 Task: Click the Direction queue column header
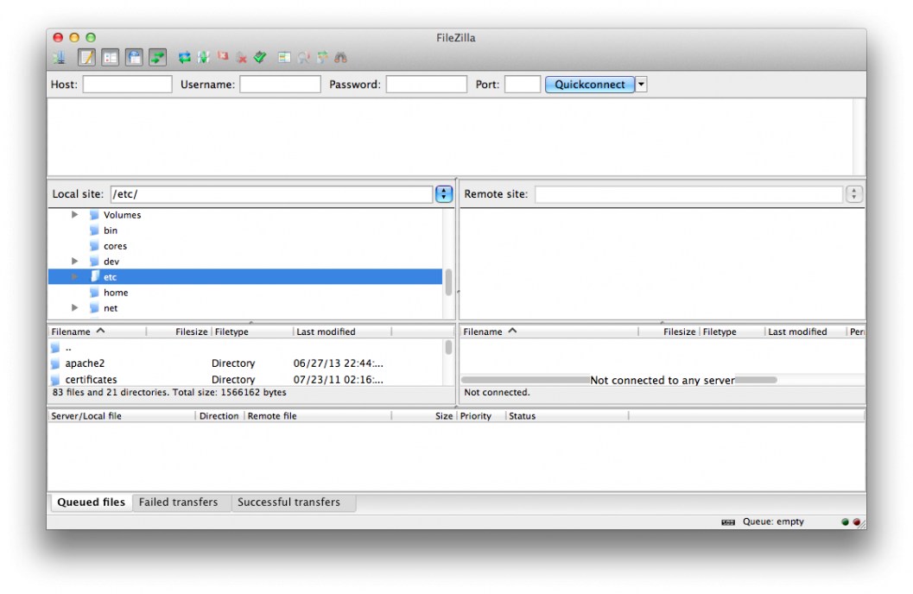pos(219,416)
